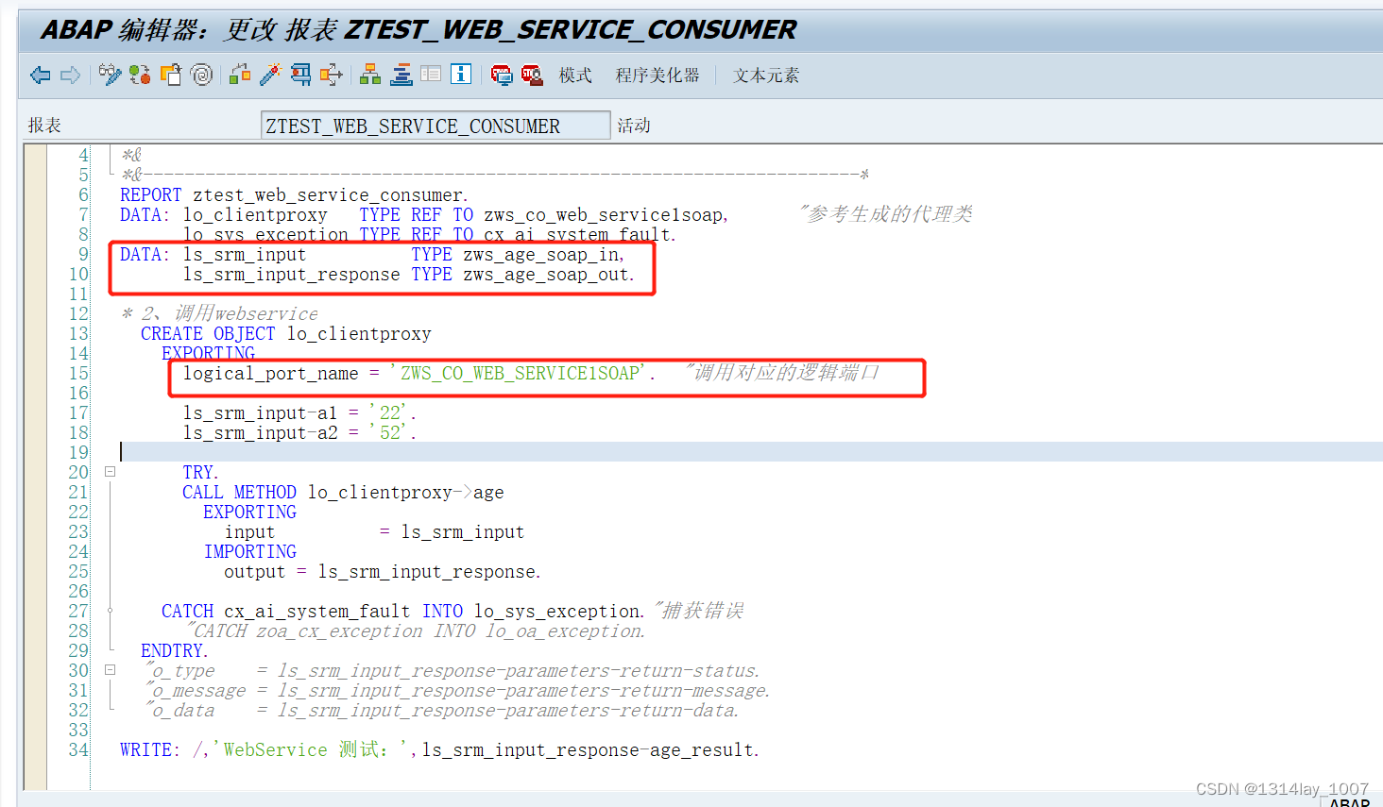Screen dimensions: 1383x807
Task: Click the 'DATA: lo_clientproxy' declaration line
Action: (424, 215)
